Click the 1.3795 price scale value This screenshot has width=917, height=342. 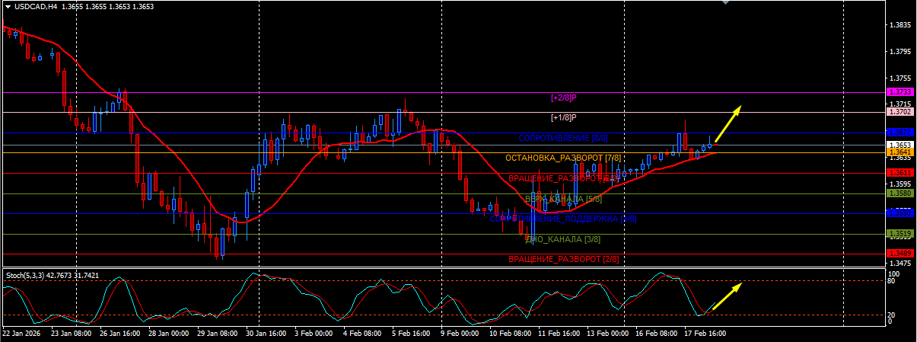click(x=900, y=52)
